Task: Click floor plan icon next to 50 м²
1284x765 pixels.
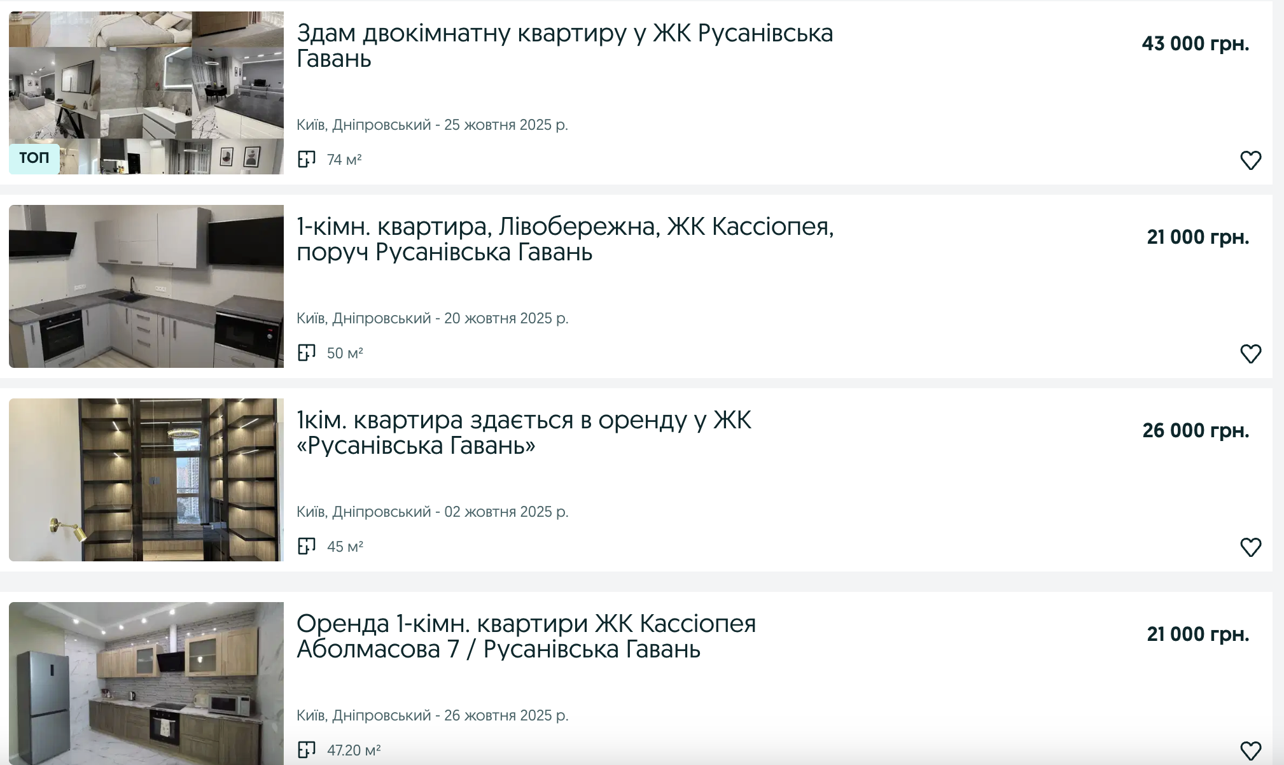Action: tap(307, 353)
